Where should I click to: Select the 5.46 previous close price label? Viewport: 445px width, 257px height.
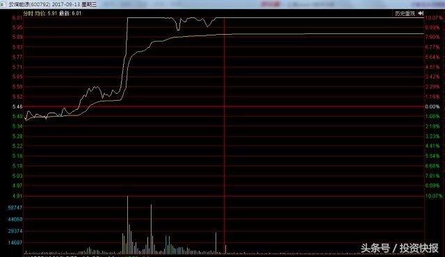click(x=17, y=107)
